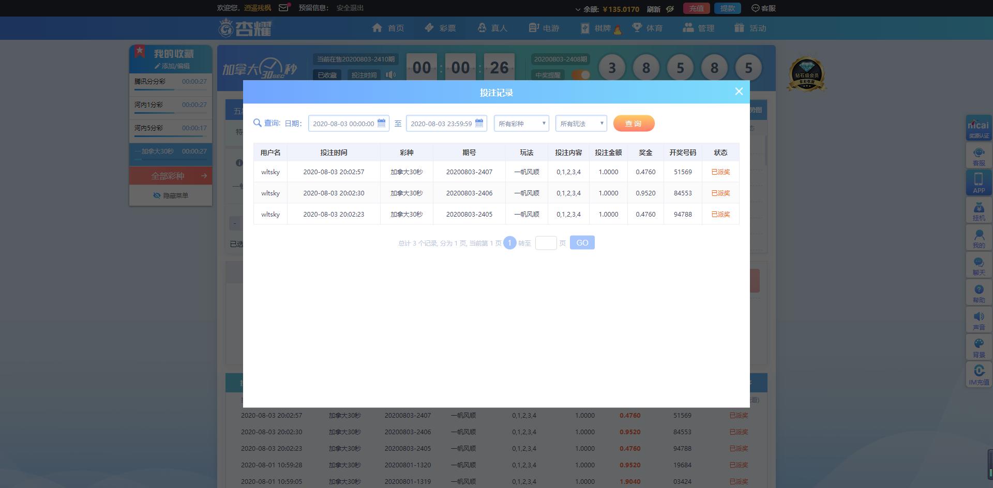
Task: Open 挂机 icon in right sidebar
Action: [x=979, y=210]
